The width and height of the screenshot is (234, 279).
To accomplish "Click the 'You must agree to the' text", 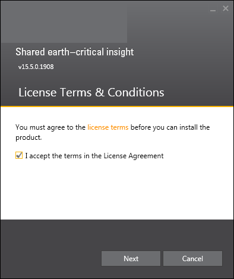I will coord(50,127).
